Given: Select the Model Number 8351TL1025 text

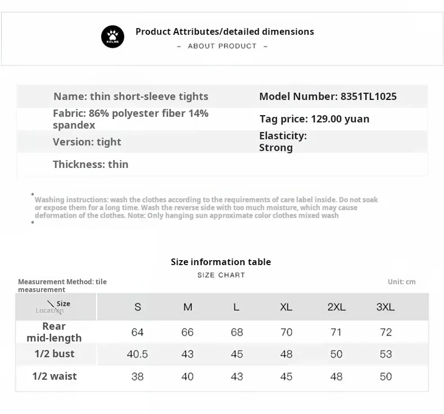Looking at the screenshot, I should tap(328, 97).
